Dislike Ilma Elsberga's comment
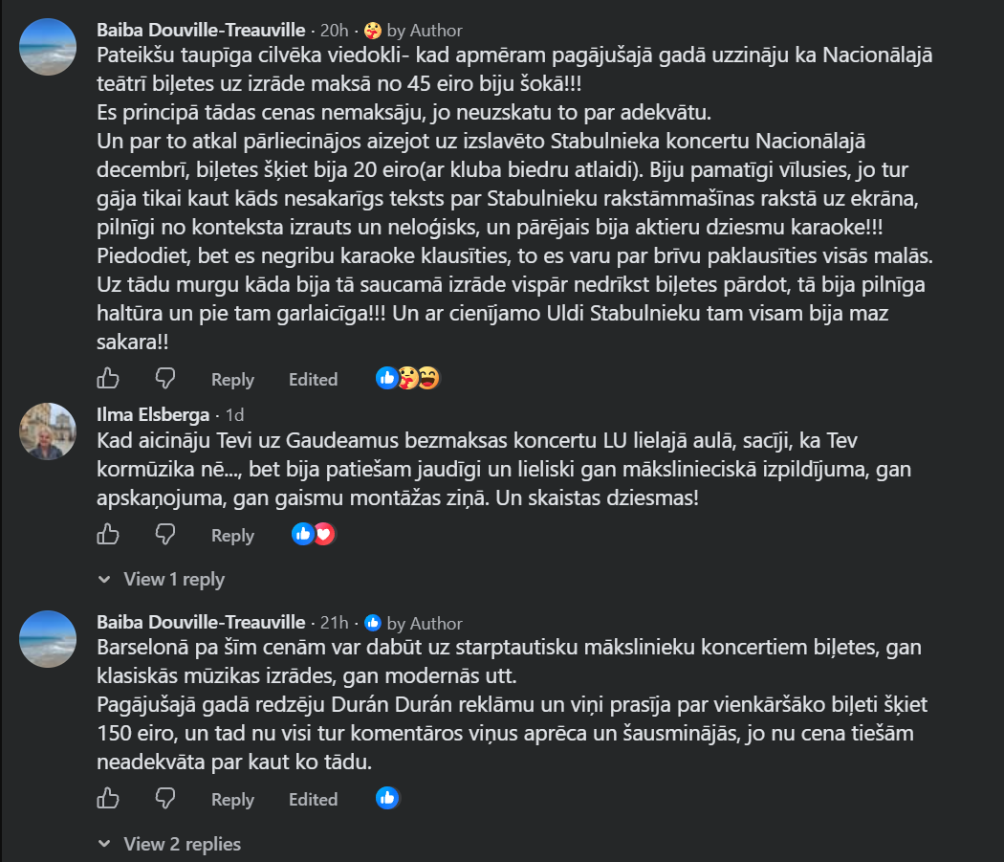Image resolution: width=1004 pixels, height=862 pixels. point(165,534)
